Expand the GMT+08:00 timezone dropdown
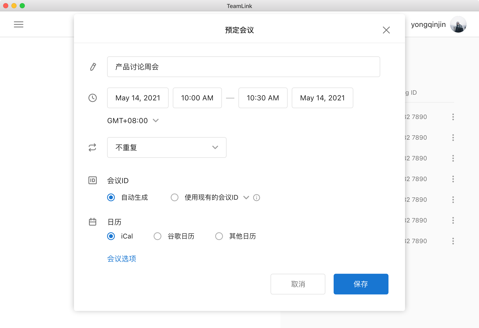 [156, 121]
